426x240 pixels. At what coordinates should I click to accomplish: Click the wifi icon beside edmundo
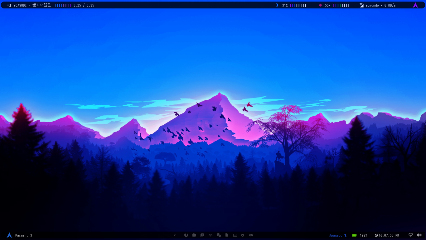click(x=361, y=5)
